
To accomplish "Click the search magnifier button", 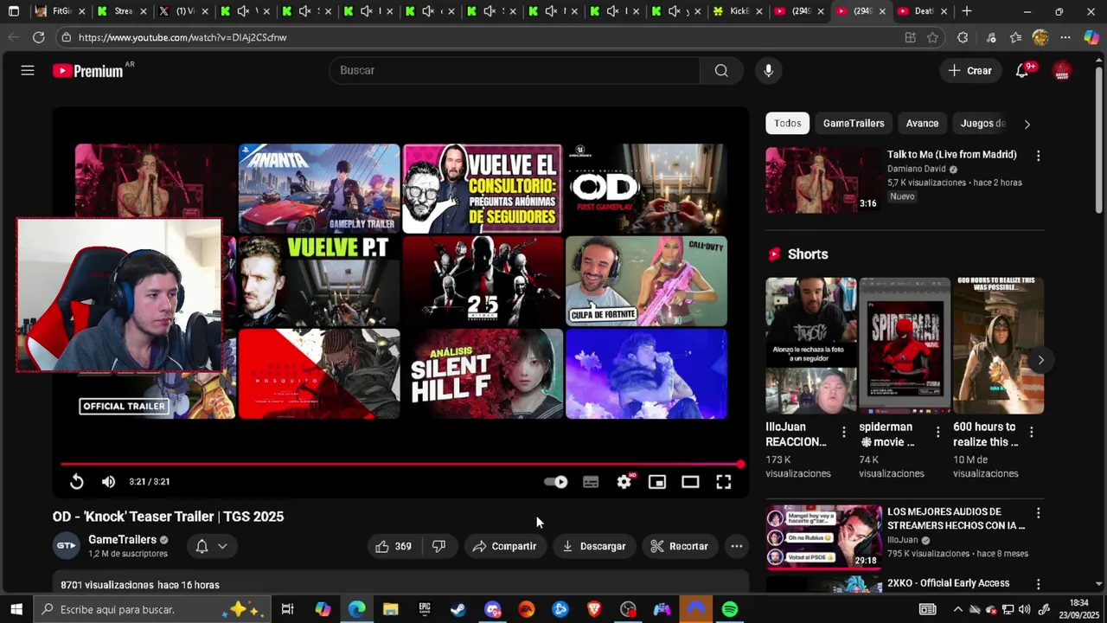I will click(721, 71).
